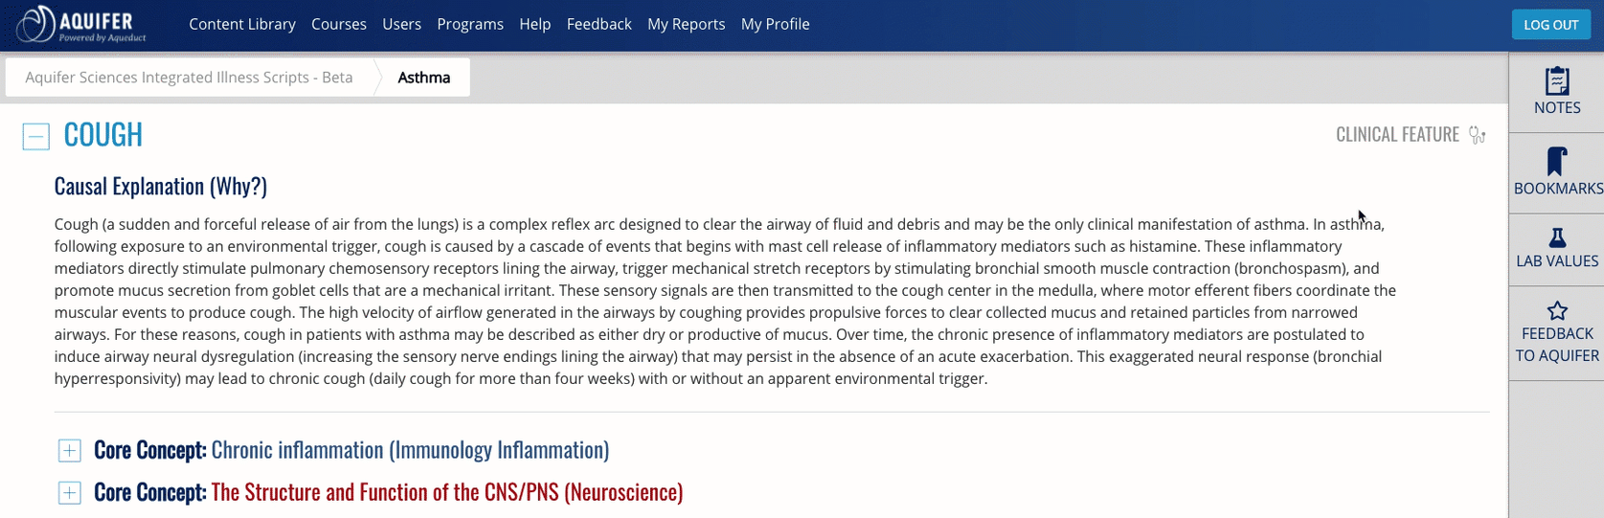
Task: Open the Users menu item
Action: [401, 24]
